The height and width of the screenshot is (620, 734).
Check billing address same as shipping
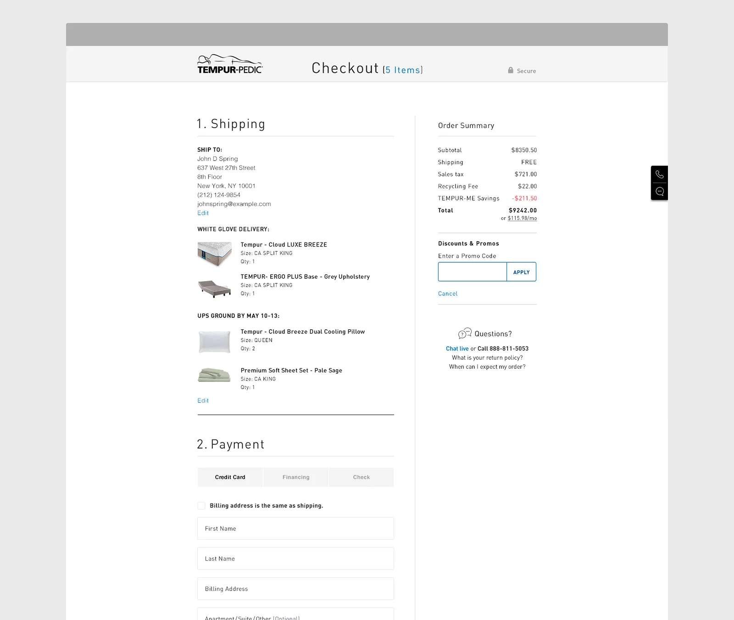coord(201,506)
